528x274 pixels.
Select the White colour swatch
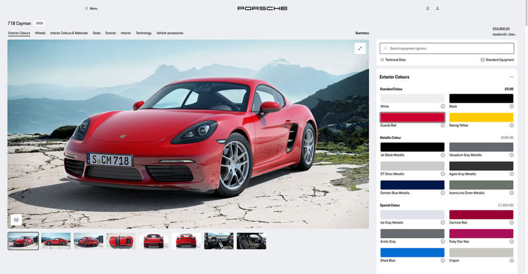tap(412, 98)
